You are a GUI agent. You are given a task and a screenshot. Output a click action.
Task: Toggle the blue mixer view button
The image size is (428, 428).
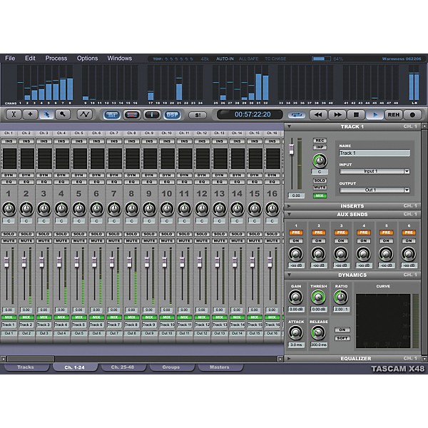coord(112,115)
